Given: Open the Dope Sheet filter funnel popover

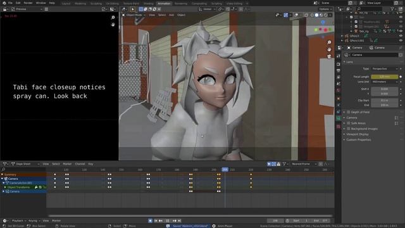Looking at the screenshot, I should [285, 164].
